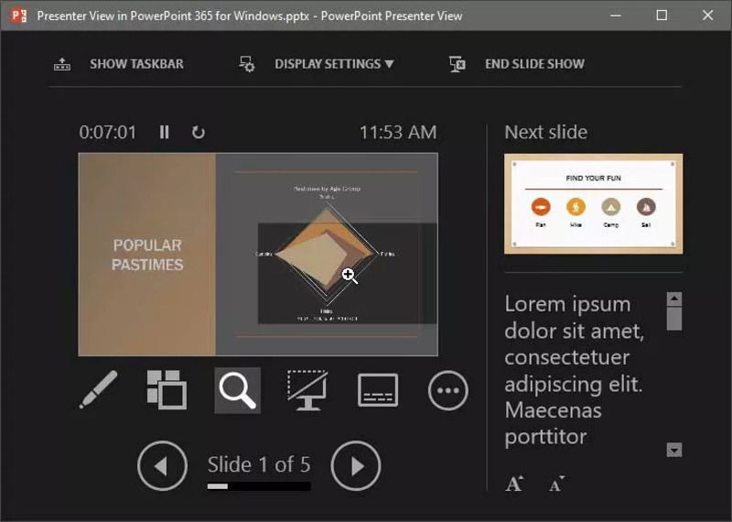Open more slide show options ellipsis
Screen dimensions: 732x522
pos(447,391)
